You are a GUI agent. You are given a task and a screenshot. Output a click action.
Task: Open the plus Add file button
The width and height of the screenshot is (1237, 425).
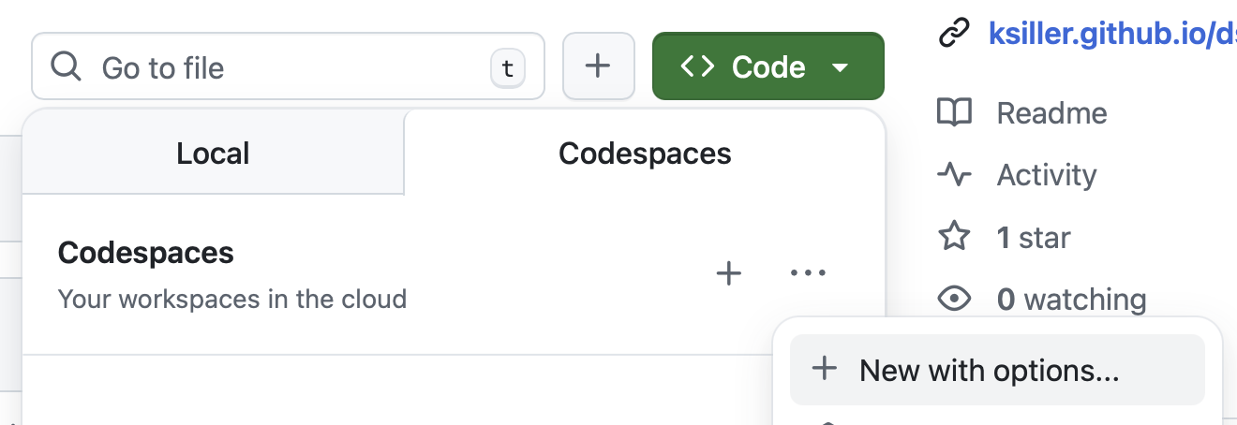[598, 66]
